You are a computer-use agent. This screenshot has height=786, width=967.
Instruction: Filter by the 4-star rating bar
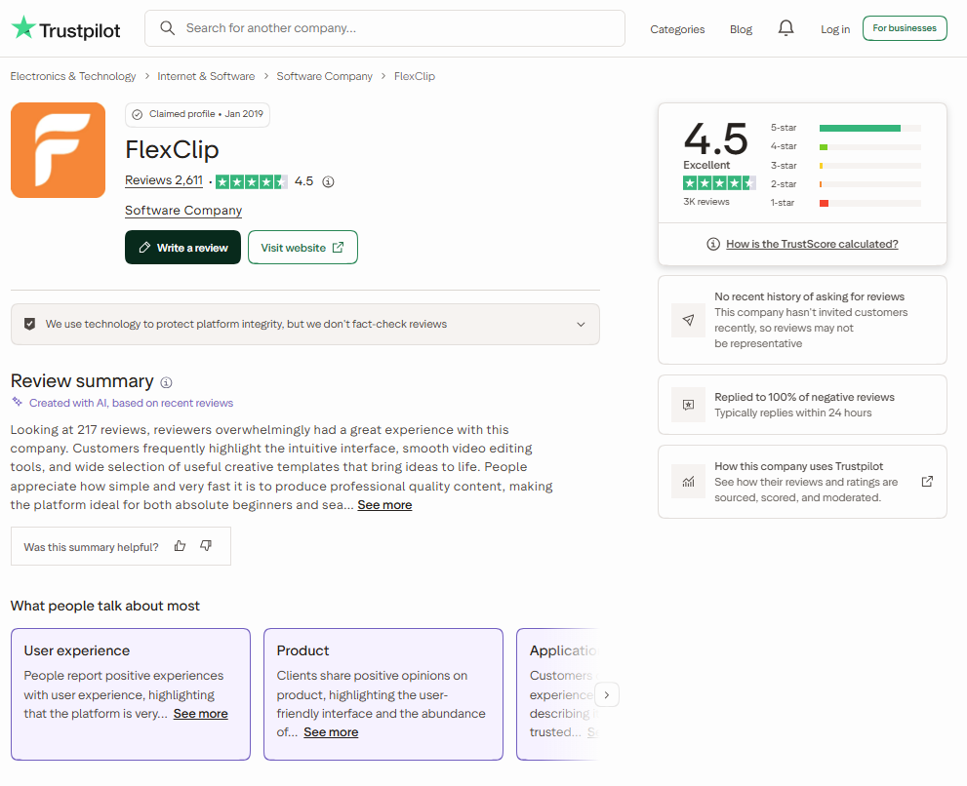tap(845, 146)
